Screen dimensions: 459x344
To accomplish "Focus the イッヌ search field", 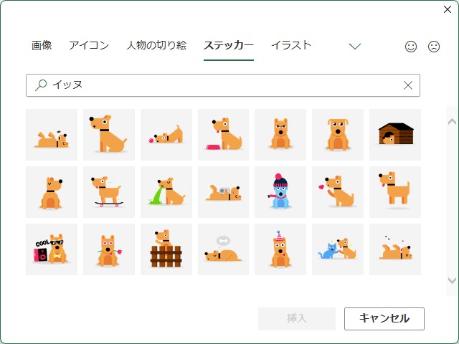I will 223,85.
